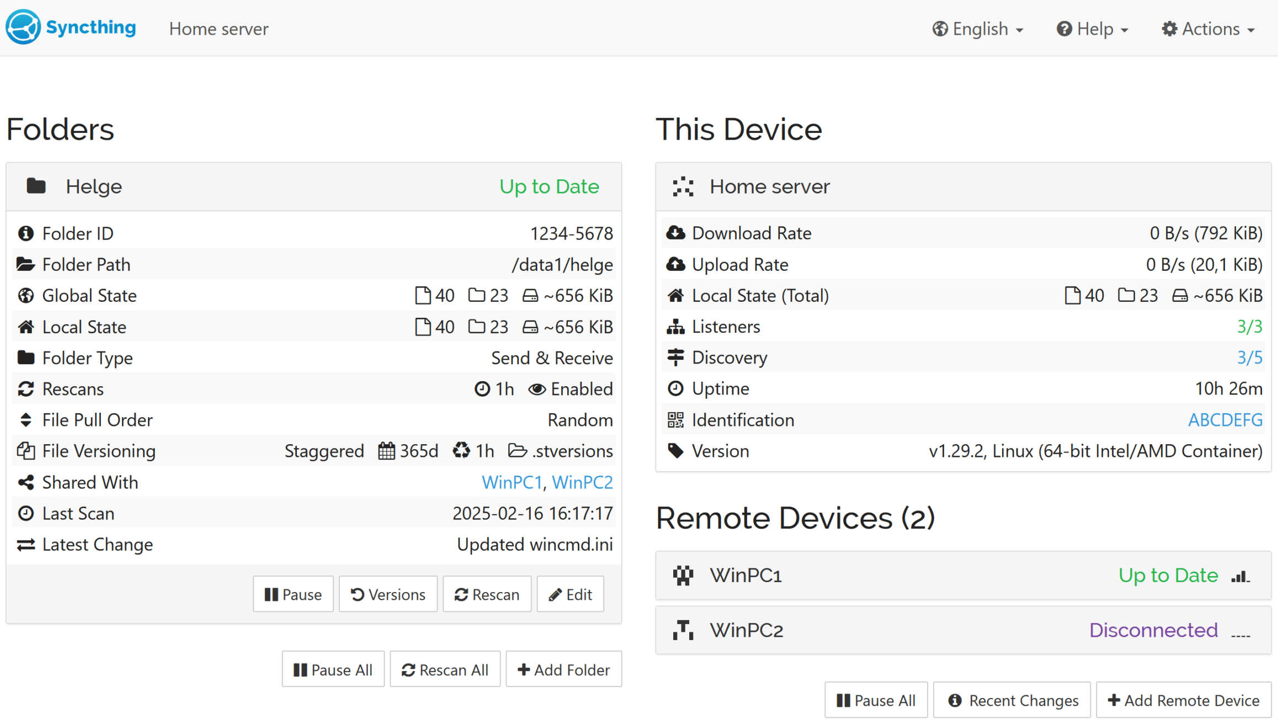Click the ABCDEFG identification link
The height and width of the screenshot is (725, 1278).
click(x=1224, y=420)
